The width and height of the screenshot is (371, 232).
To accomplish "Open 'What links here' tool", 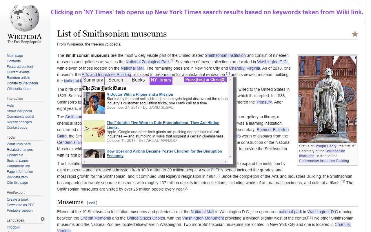I will 19,144.
